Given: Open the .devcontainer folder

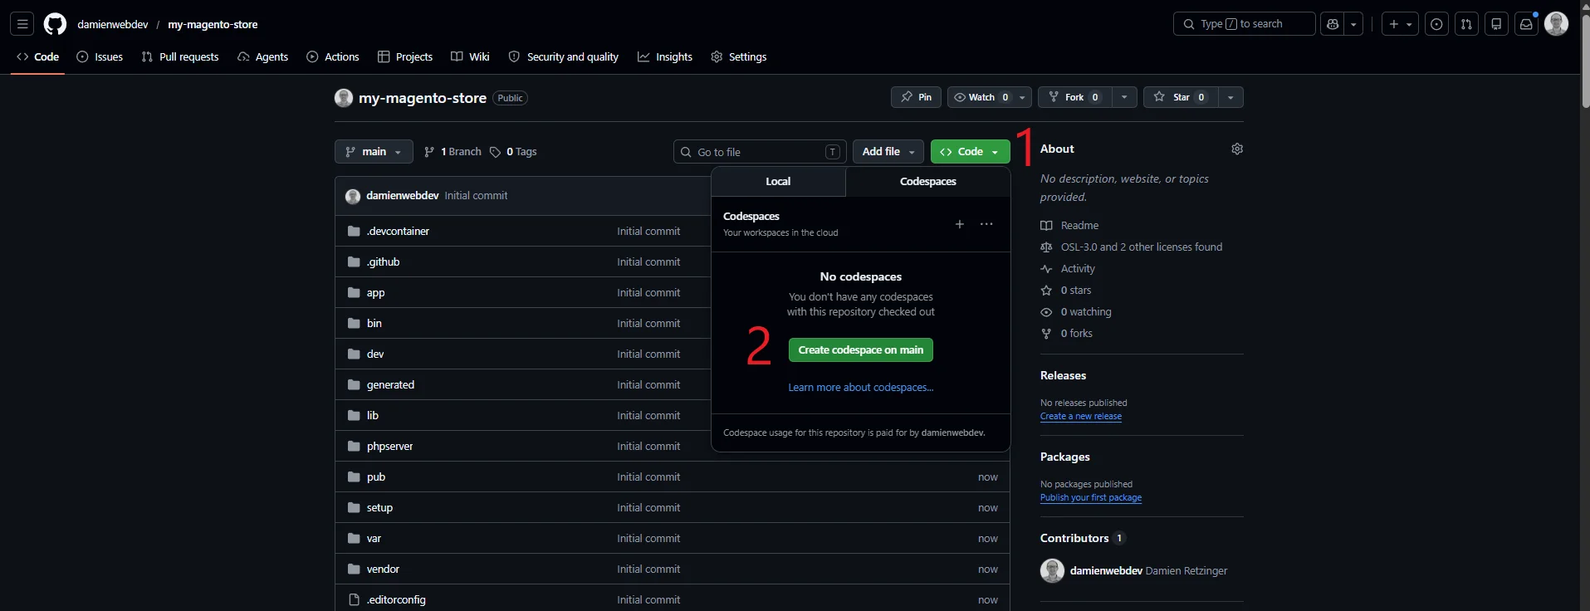Looking at the screenshot, I should (x=398, y=231).
